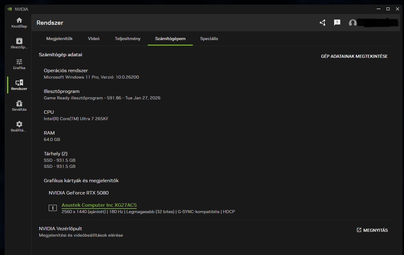Click the Számítógép adatai section title
Viewport: 404px width, 255px height.
coord(60,55)
